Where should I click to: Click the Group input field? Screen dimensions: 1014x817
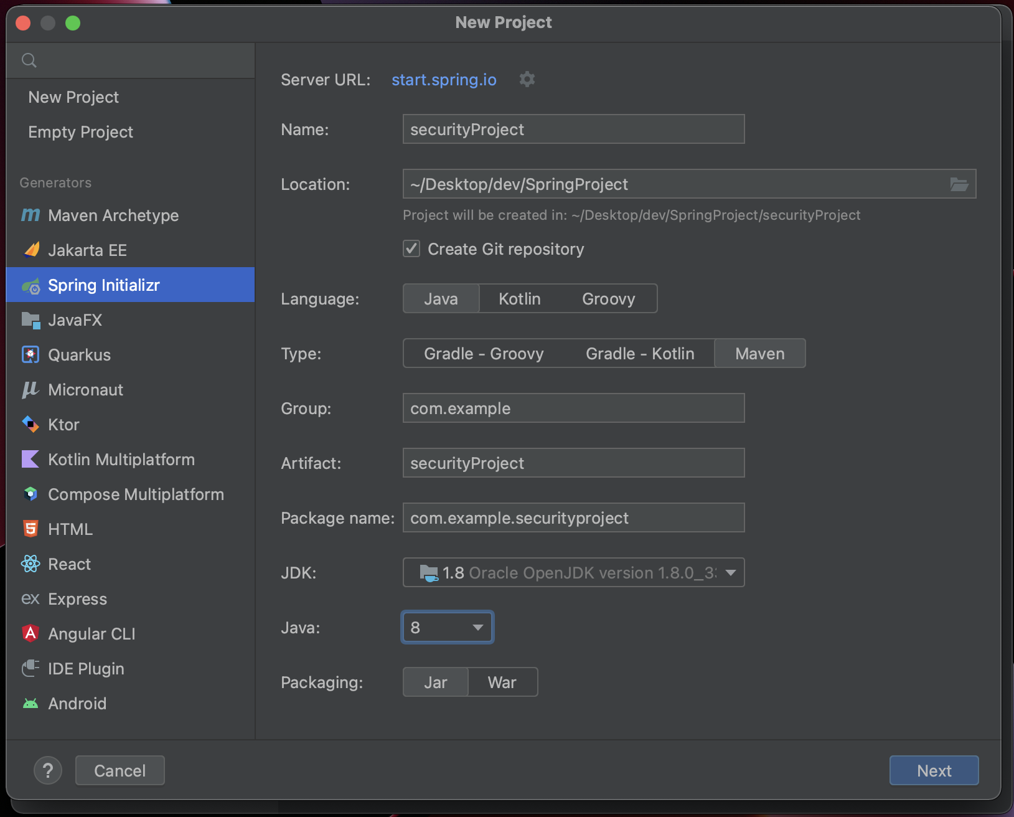click(x=574, y=408)
